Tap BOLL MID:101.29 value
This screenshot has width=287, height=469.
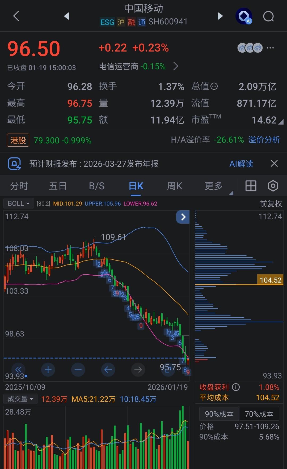click(x=67, y=204)
